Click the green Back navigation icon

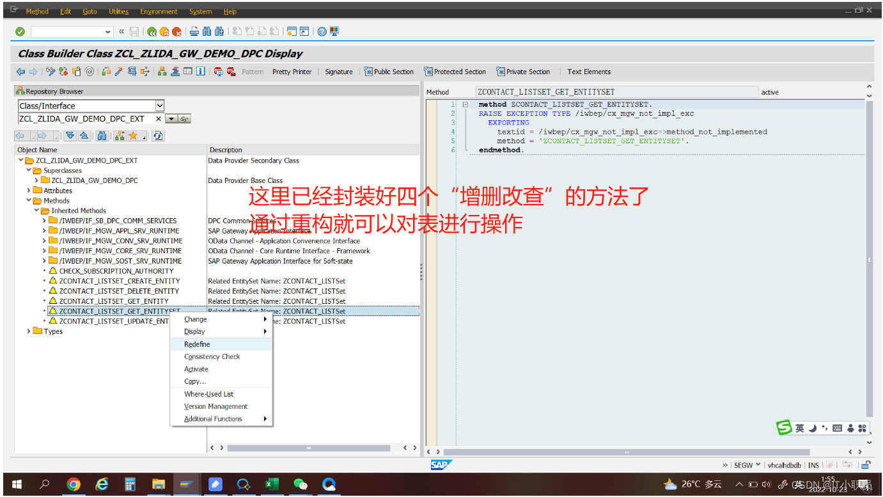152,31
